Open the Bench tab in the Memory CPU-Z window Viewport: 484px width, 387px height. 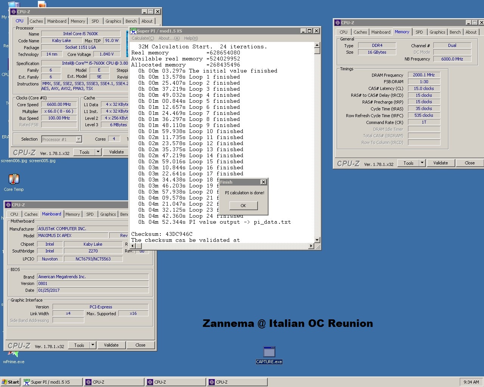pos(455,32)
